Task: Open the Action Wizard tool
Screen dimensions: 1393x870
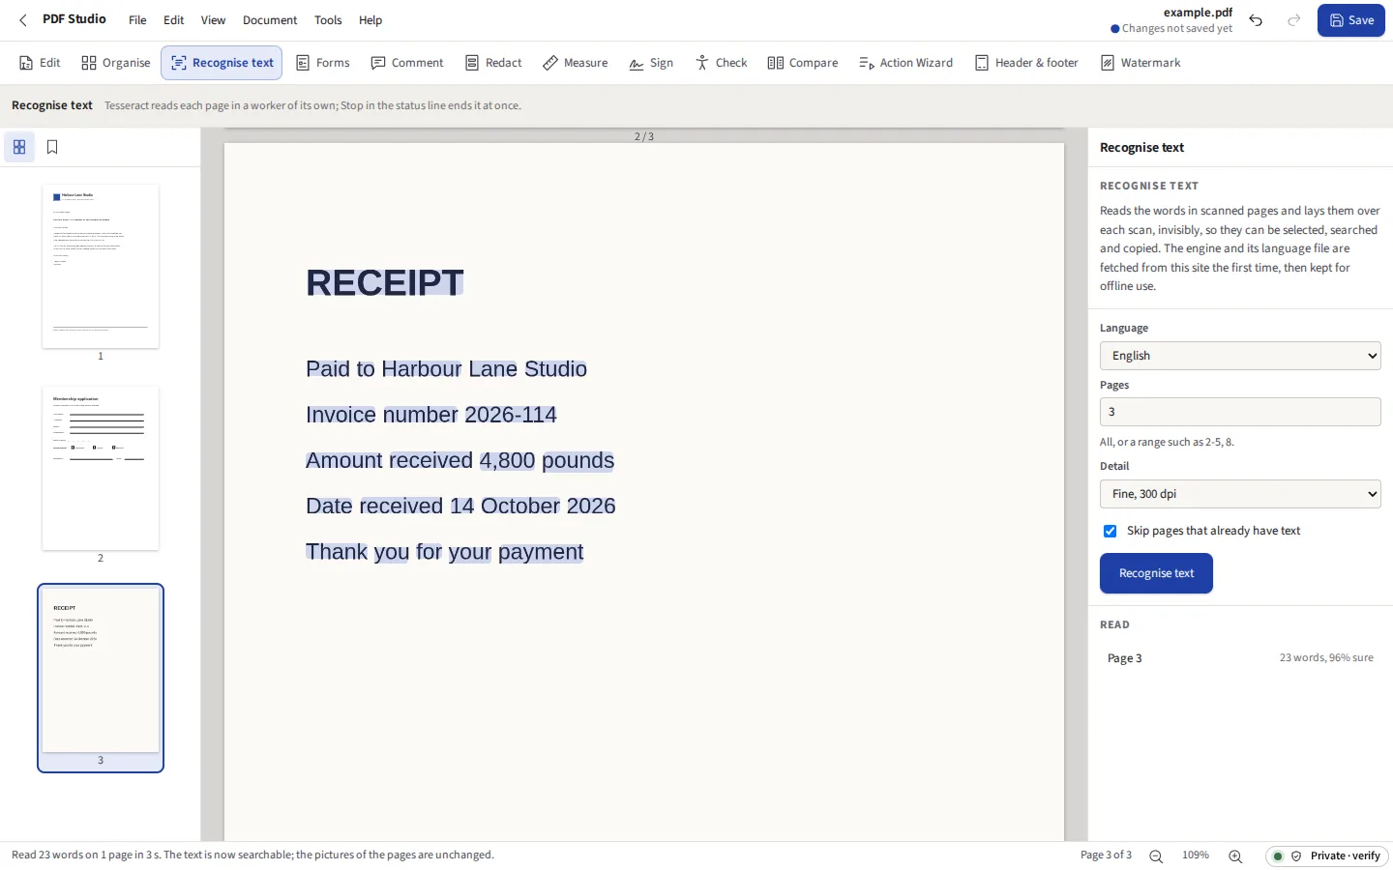Action: pos(906,63)
